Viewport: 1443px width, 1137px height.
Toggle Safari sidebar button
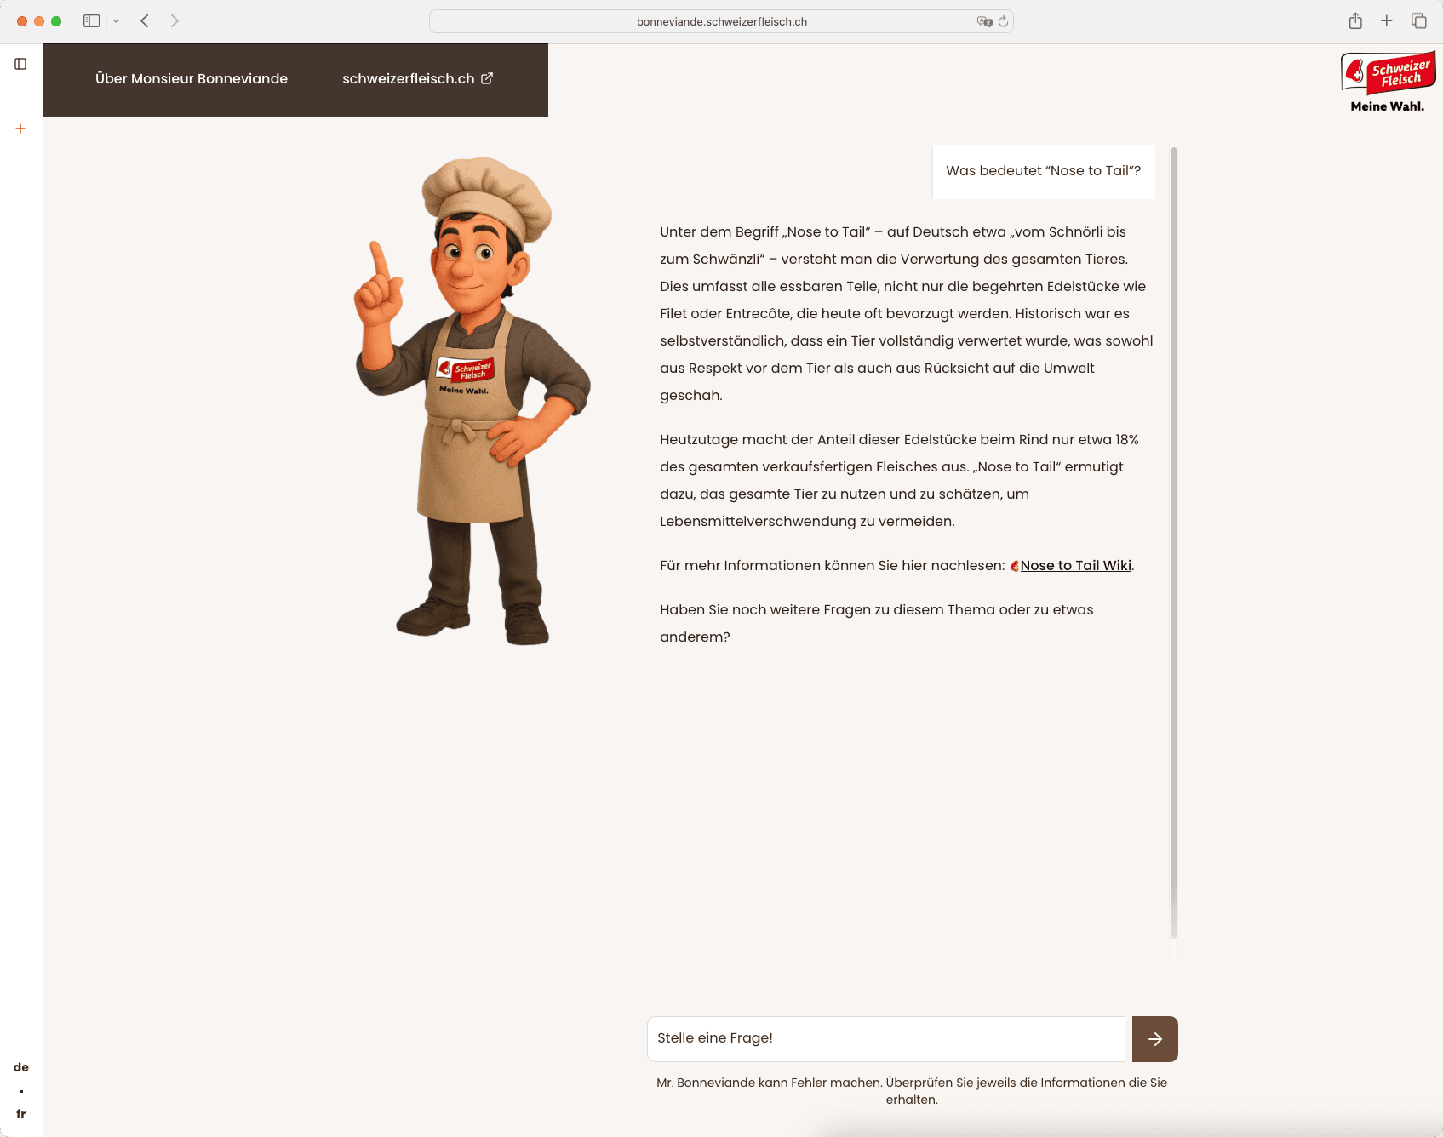tap(91, 21)
